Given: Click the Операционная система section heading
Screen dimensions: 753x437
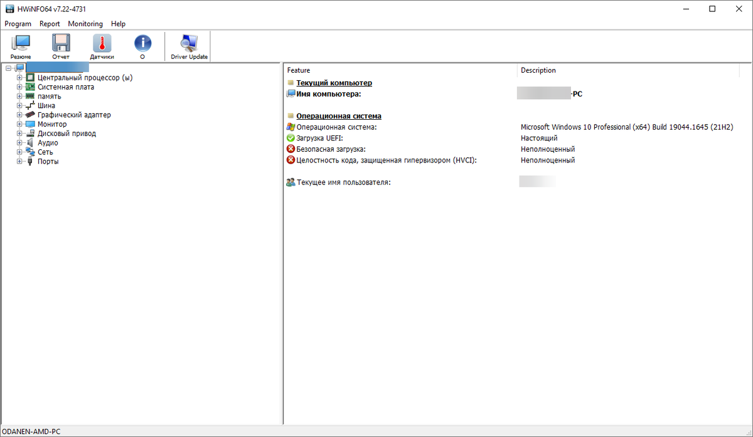Looking at the screenshot, I should pyautogui.click(x=339, y=116).
